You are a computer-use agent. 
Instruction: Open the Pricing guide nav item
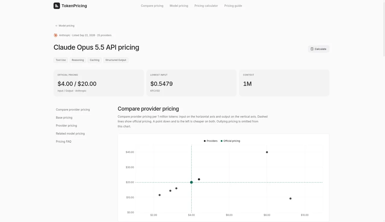[x=233, y=6]
